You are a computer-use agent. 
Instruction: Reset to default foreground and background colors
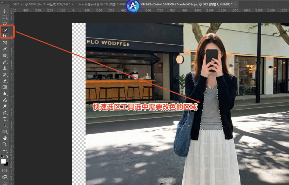coord(2,157)
